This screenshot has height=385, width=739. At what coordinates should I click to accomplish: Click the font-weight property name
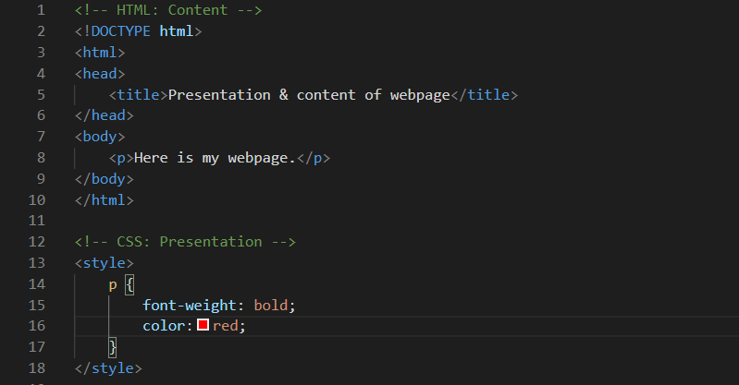pyautogui.click(x=190, y=305)
